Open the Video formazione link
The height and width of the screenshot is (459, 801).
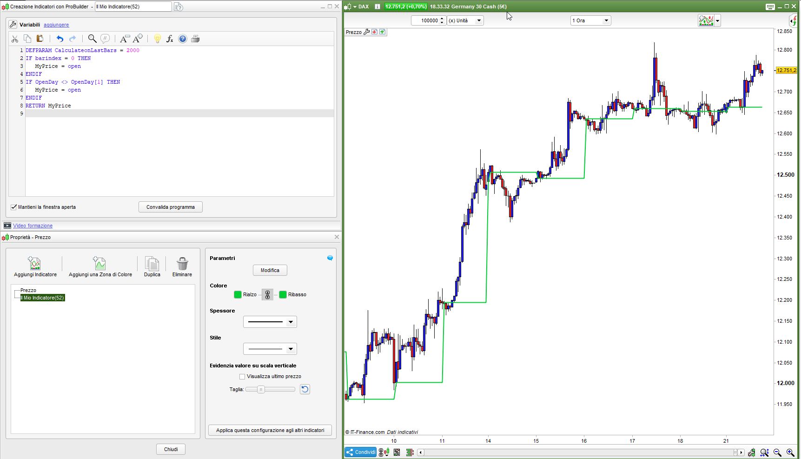point(33,226)
